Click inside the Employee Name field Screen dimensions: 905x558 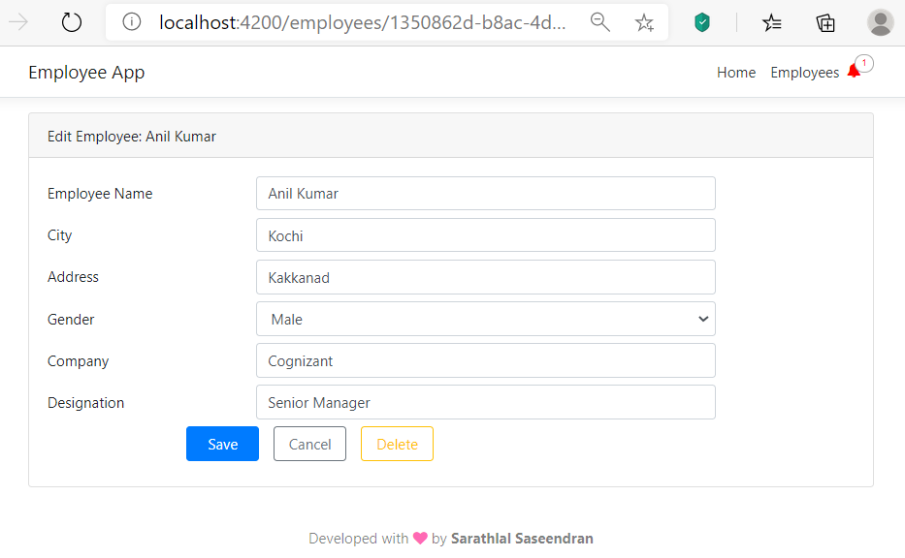coord(485,193)
